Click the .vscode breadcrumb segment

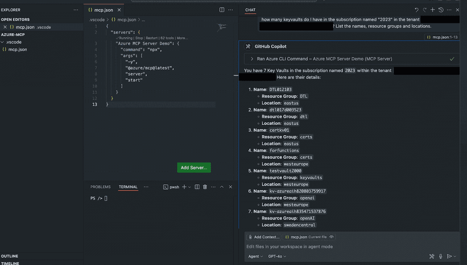(x=97, y=19)
